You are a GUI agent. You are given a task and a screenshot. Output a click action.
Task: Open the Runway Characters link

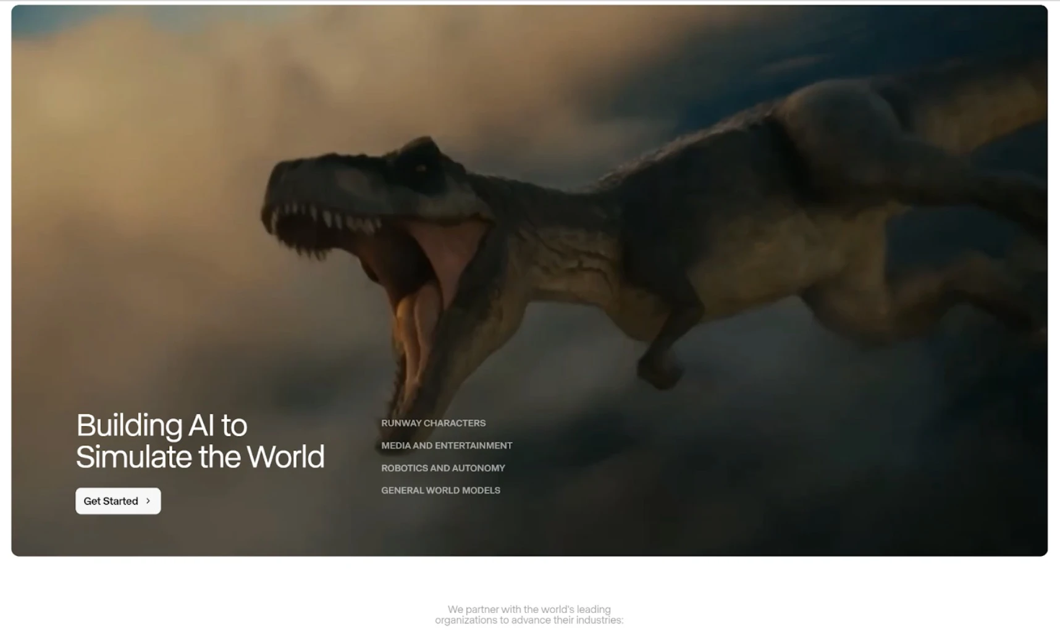point(433,423)
